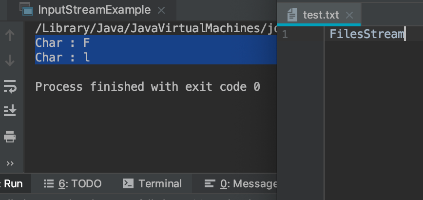The height and width of the screenshot is (200, 423).
Task: Open the Terminal tool window
Action: (x=152, y=184)
